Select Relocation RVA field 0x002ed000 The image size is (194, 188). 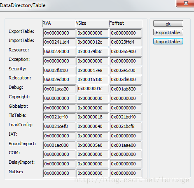pyautogui.click(x=59, y=79)
